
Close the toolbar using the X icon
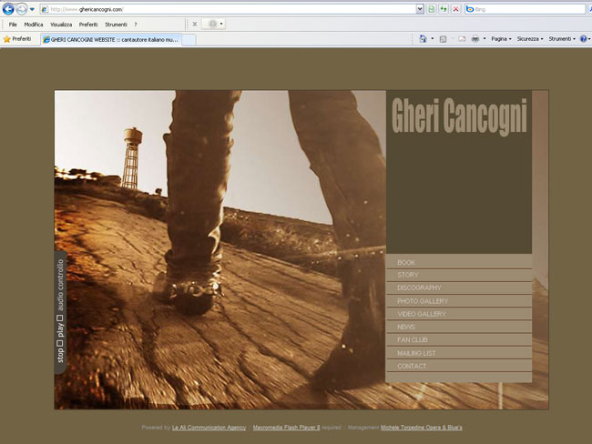click(195, 25)
